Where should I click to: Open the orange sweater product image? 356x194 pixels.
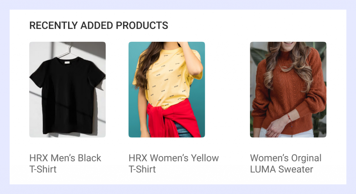click(288, 89)
